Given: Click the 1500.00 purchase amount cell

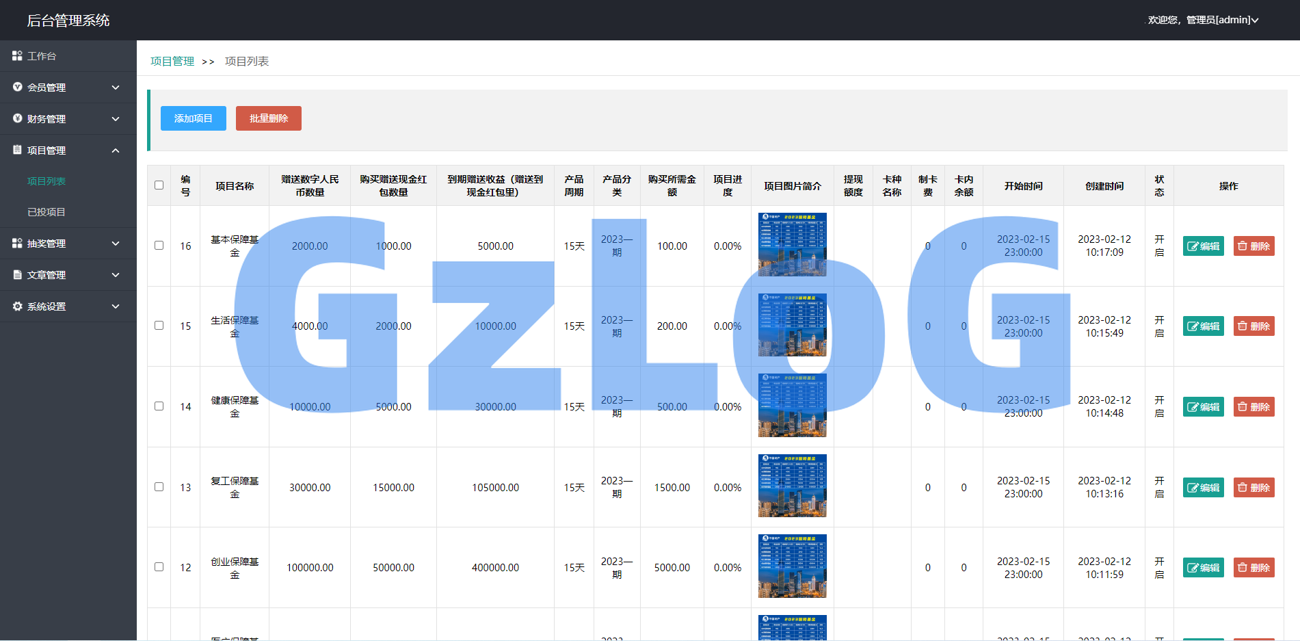Looking at the screenshot, I should (x=672, y=488).
